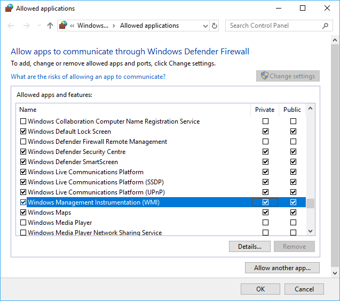Toggle Public checkbox for Windows Media Player
The height and width of the screenshot is (301, 340).
pos(293,223)
